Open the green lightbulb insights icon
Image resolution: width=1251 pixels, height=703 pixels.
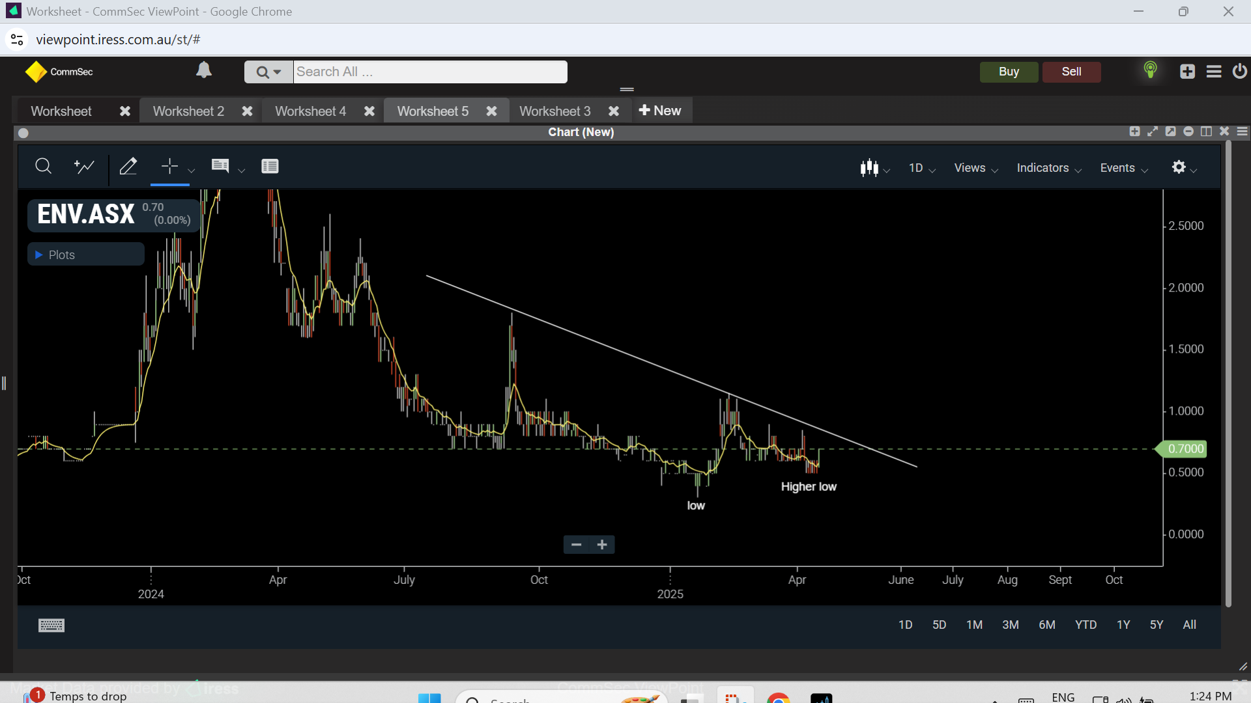point(1150,70)
